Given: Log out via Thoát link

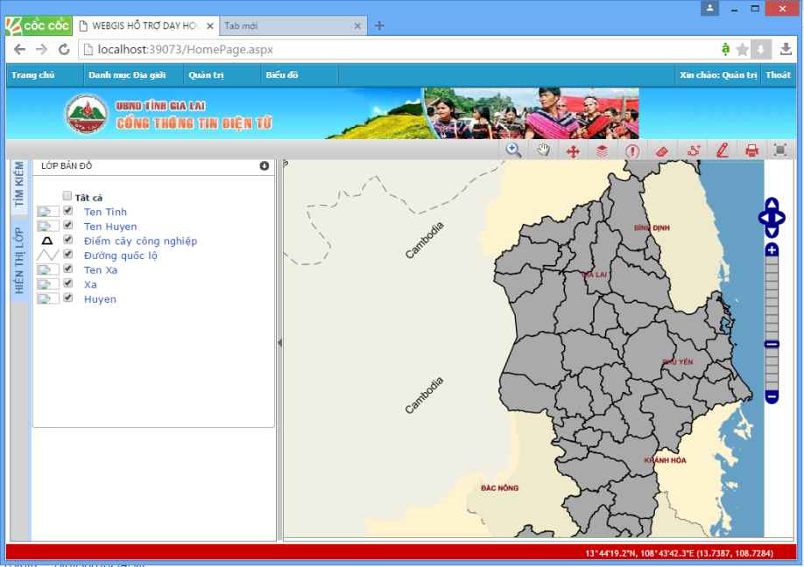Looking at the screenshot, I should [x=778, y=75].
